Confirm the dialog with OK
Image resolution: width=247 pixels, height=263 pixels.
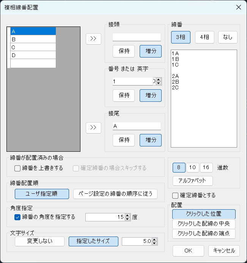(188, 251)
